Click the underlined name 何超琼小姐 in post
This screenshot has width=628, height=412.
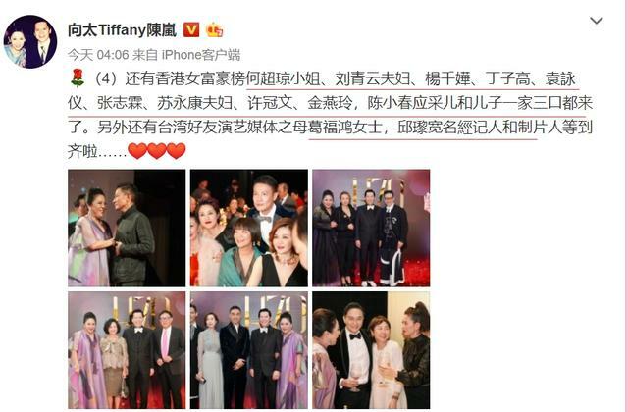[284, 78]
